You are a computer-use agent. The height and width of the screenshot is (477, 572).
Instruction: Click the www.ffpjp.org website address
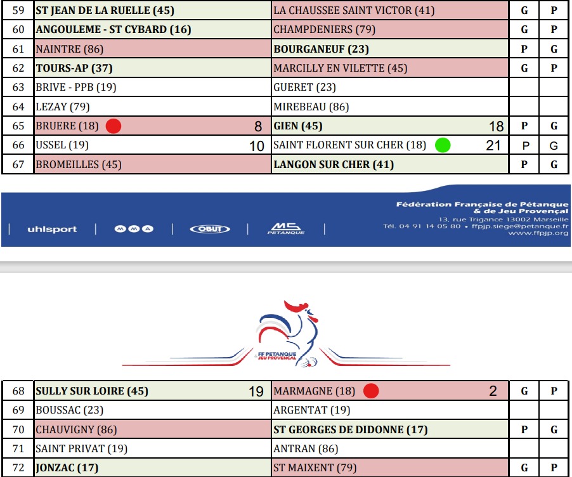pyautogui.click(x=538, y=233)
